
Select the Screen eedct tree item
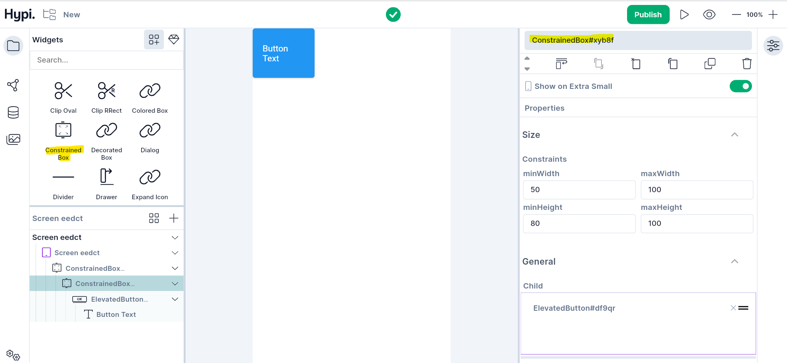tap(77, 253)
